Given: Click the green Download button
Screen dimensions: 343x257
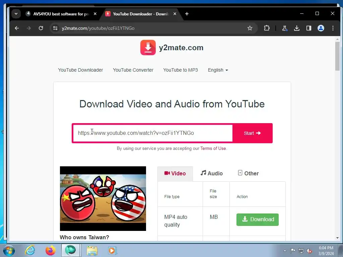Looking at the screenshot, I should [258, 220].
